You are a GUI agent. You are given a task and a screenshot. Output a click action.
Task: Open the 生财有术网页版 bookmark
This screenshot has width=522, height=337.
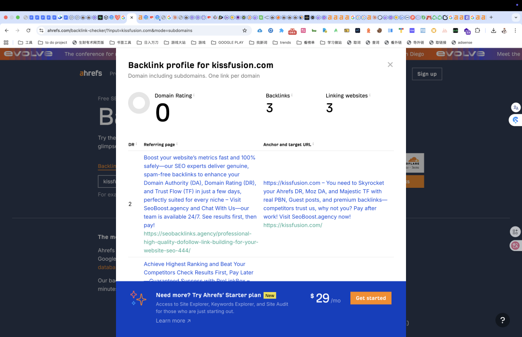click(x=88, y=42)
